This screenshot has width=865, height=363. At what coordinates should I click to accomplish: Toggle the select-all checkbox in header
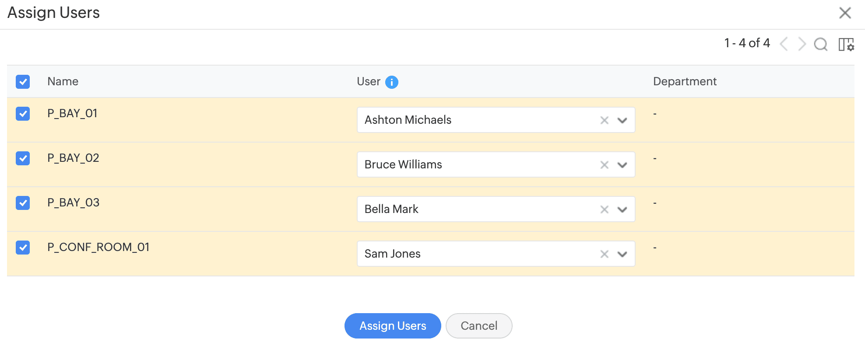coord(23,82)
